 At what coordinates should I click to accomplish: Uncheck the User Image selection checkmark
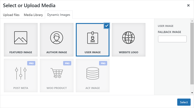107,26
